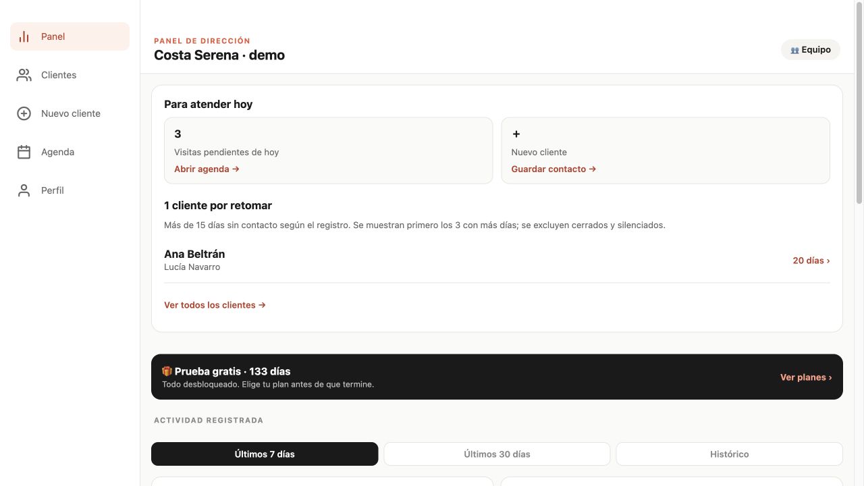This screenshot has height=486, width=864.
Task: Go to Clientes in the sidebar
Action: (x=70, y=75)
